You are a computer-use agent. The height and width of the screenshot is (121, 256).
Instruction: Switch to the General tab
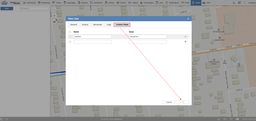[x=73, y=25]
